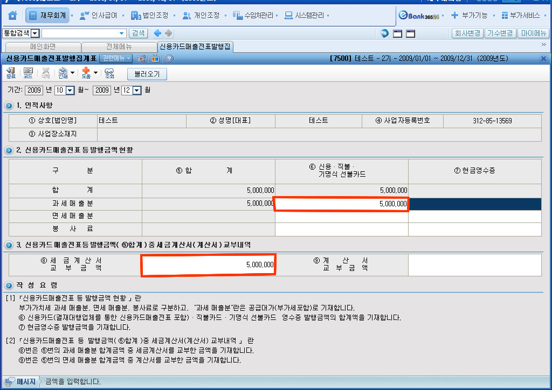The width and height of the screenshot is (552, 390).
Task: Click the TV tutorial icon
Action: click(155, 58)
